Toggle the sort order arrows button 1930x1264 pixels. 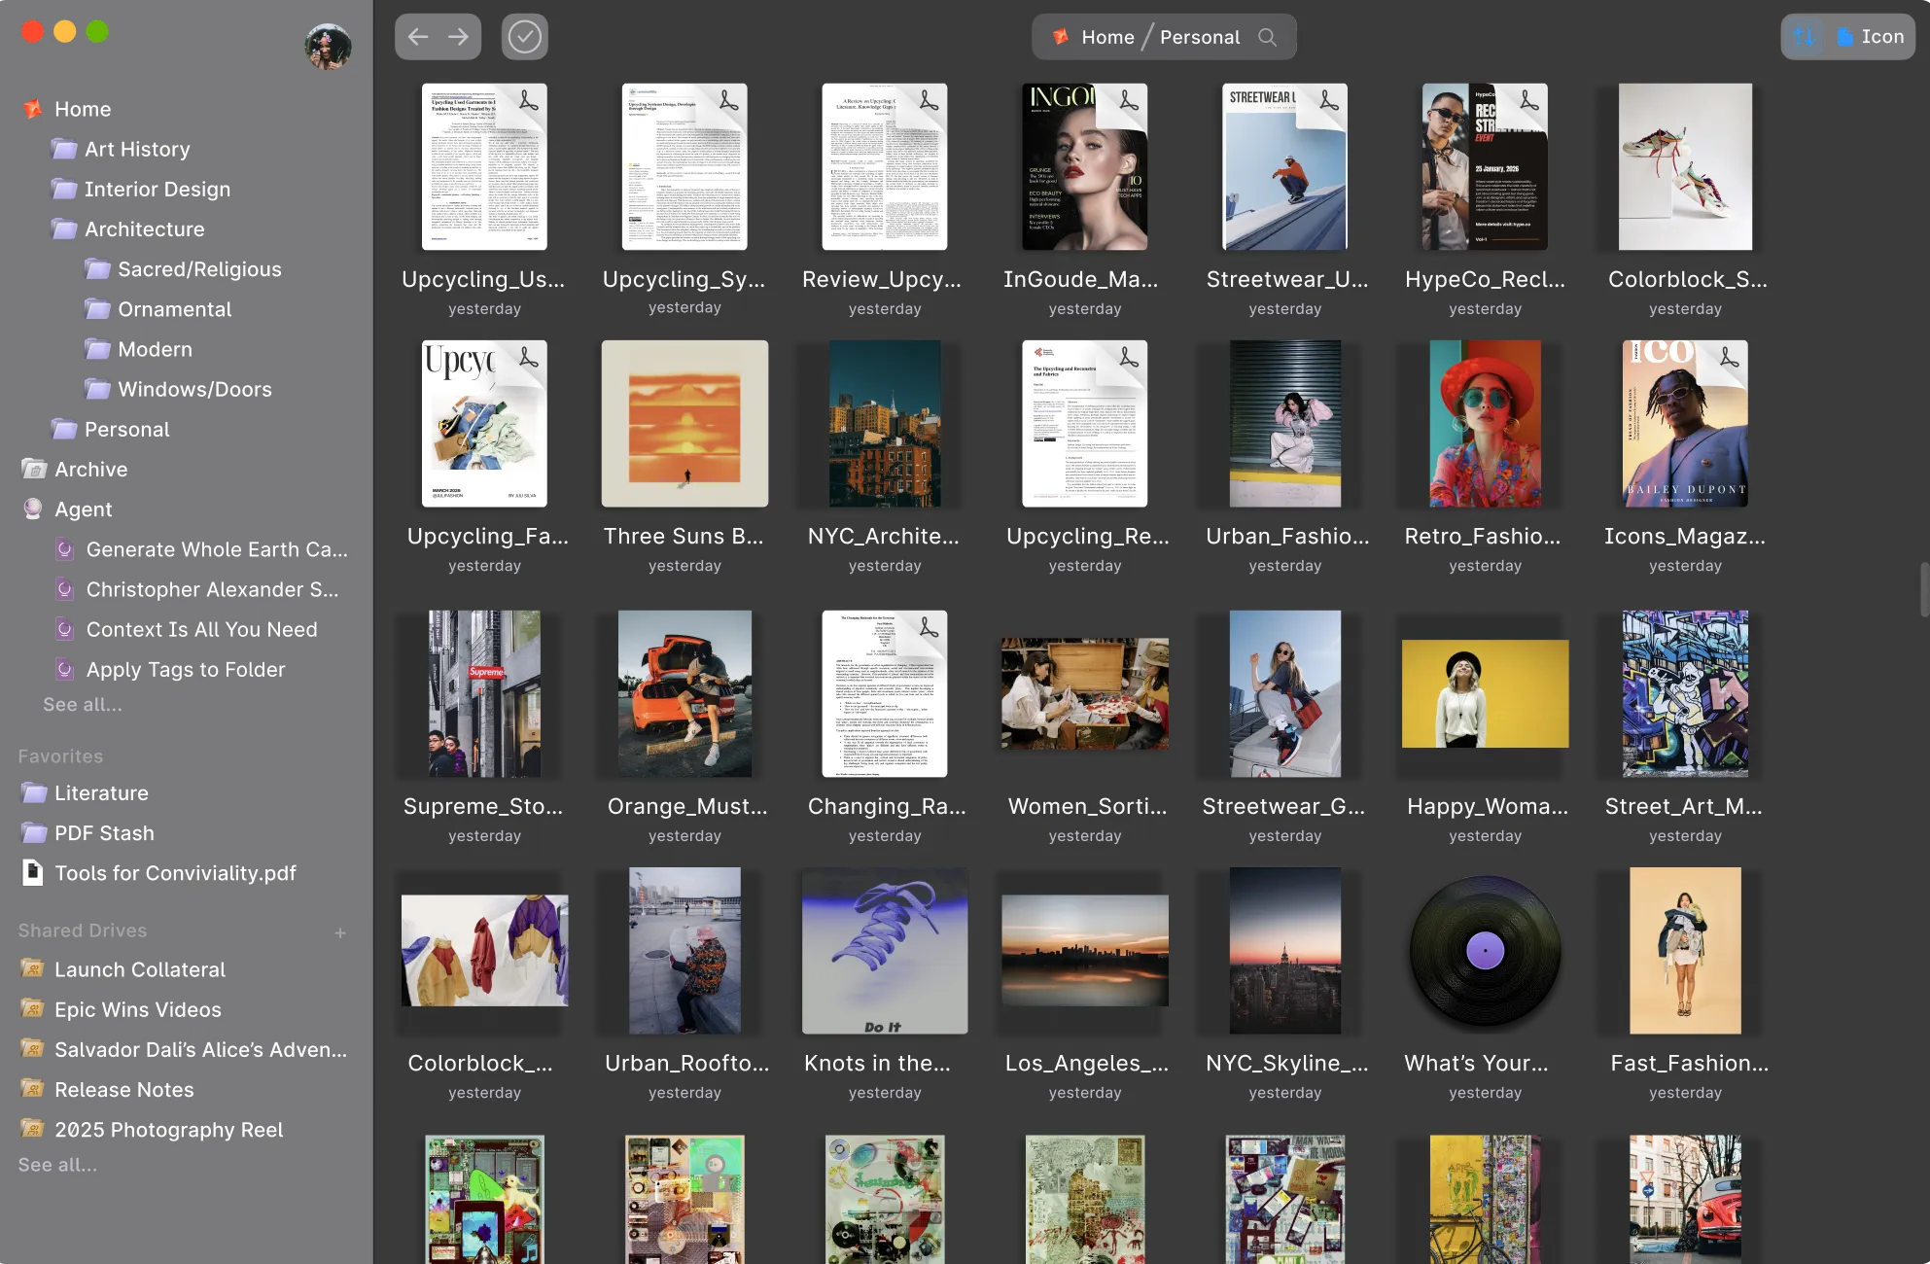tap(1804, 37)
